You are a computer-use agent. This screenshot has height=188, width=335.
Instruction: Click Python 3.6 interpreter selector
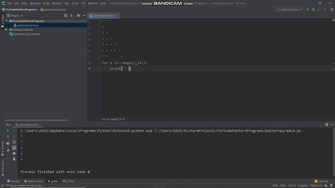[x=316, y=186]
